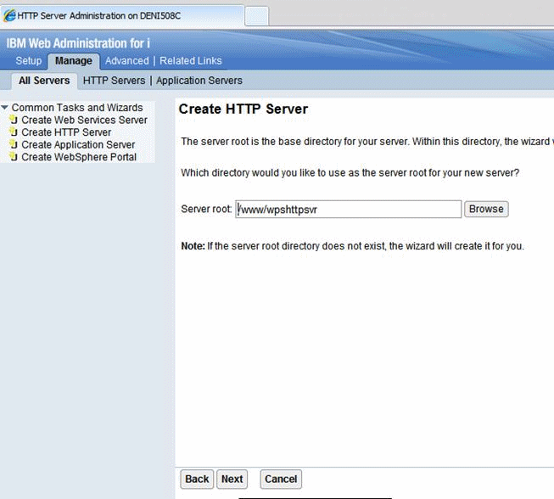Click the 'Which directory would you like' question text
Screen dimensions: 554x499
pos(350,173)
